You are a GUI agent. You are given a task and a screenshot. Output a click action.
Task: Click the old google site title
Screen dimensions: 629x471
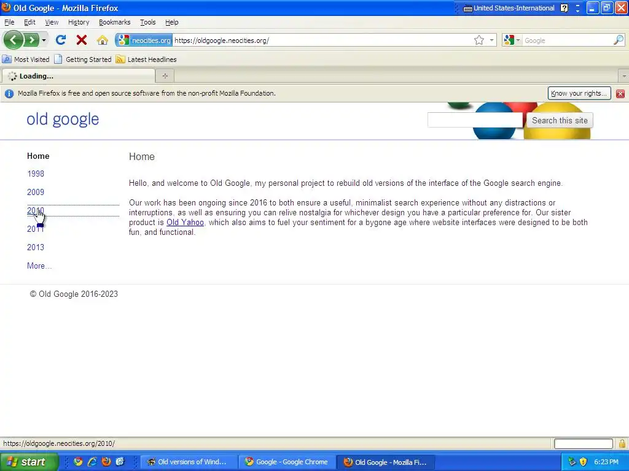[x=63, y=120]
